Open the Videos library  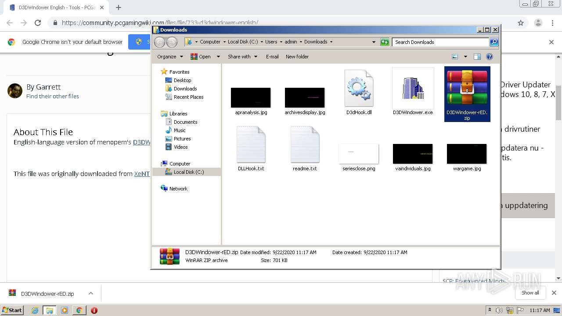pos(180,147)
